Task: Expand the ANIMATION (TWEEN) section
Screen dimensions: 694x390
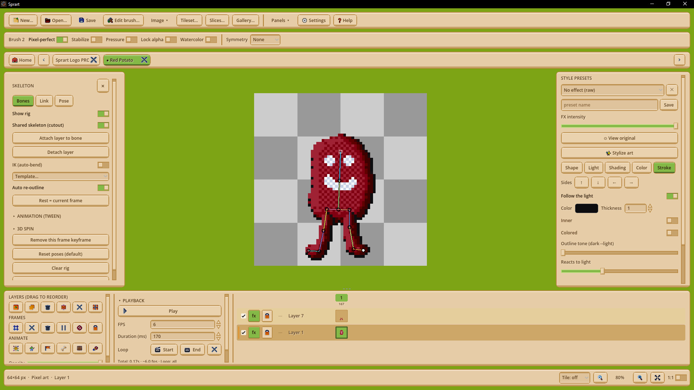Action: (x=37, y=216)
